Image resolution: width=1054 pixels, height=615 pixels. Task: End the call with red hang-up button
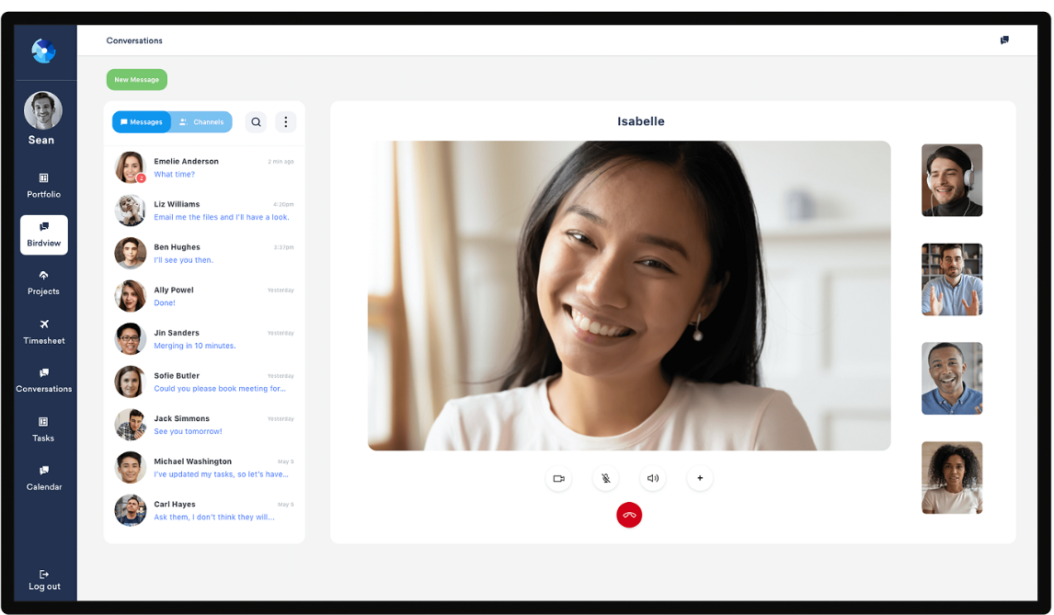629,515
